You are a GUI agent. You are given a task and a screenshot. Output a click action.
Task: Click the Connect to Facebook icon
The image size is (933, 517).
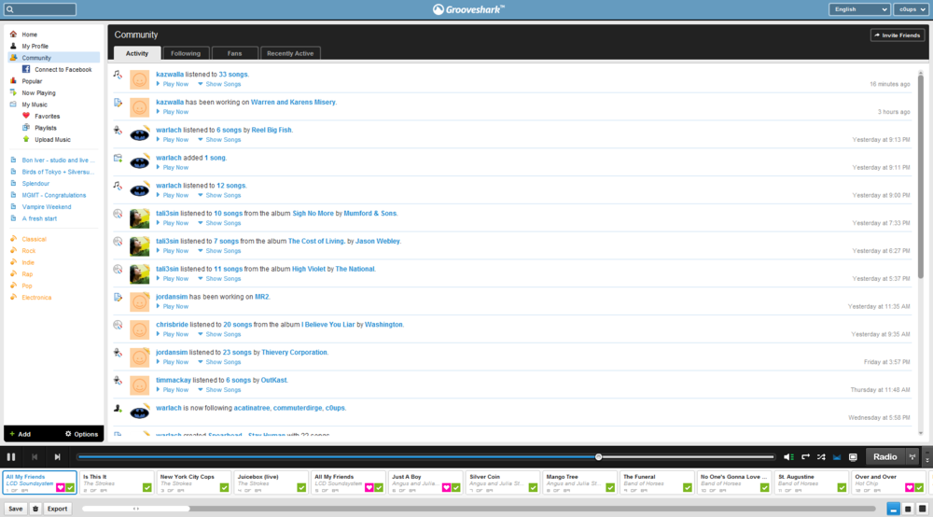pyautogui.click(x=27, y=70)
